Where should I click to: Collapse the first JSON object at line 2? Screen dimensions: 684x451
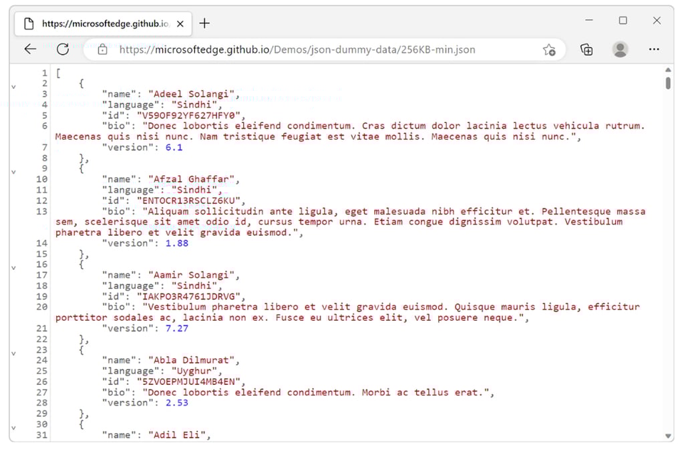click(13, 86)
